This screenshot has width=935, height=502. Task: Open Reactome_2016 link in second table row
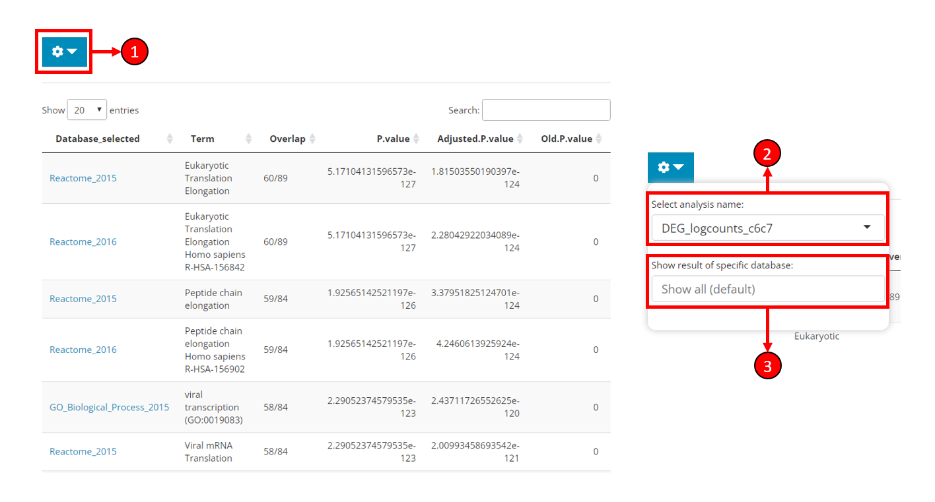[x=83, y=241]
